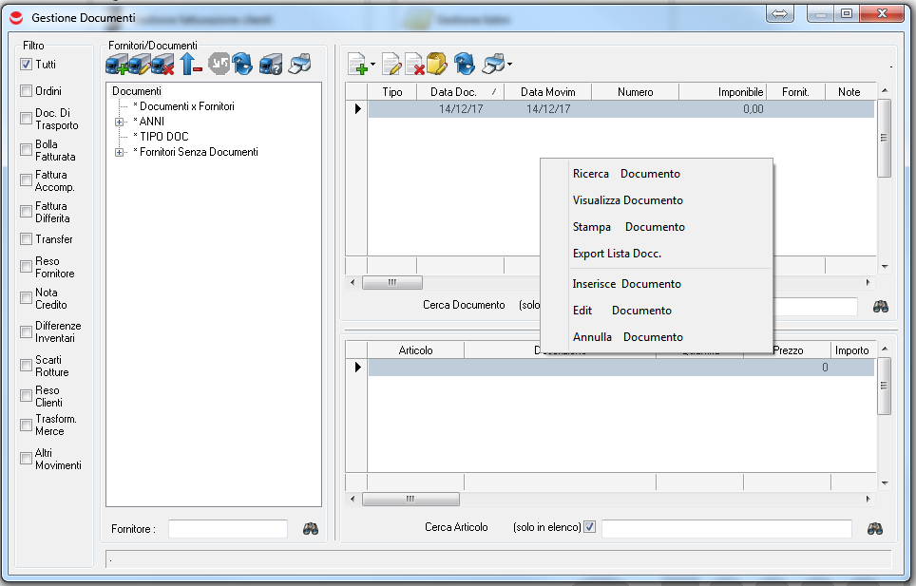Click binoculars next to Cerca Articolo field
Screen dimensions: 916x586
[875, 528]
